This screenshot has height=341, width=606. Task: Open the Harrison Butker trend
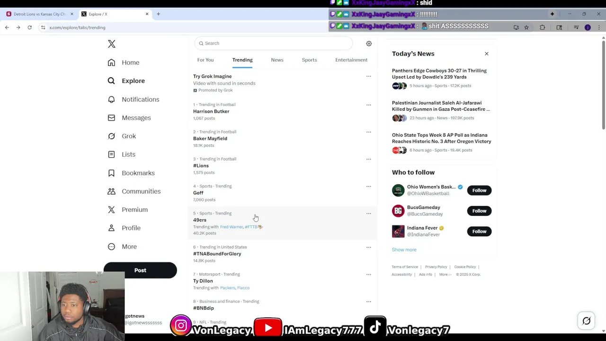[x=282, y=111]
